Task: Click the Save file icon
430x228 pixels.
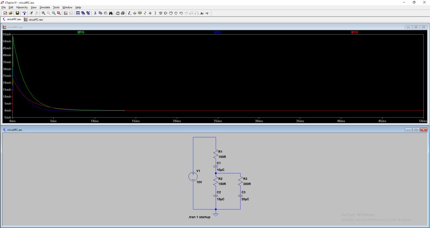Action: pyautogui.click(x=17, y=13)
